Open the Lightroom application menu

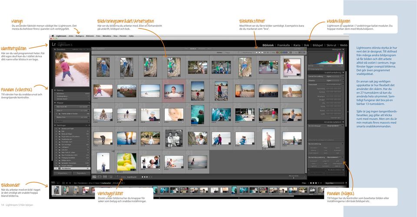tap(61, 36)
